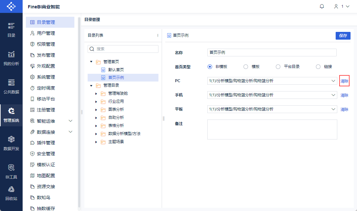Click the 保存 button

click(x=343, y=36)
